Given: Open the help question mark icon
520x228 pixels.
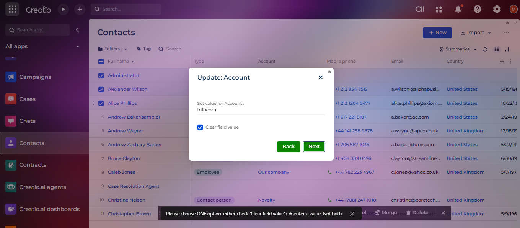Looking at the screenshot, I should coord(477,9).
